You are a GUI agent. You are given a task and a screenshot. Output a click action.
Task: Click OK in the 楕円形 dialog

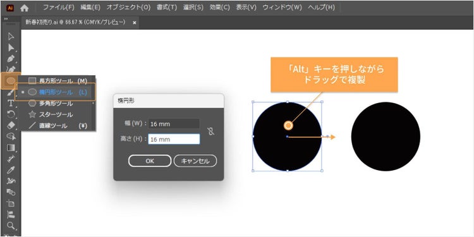click(150, 161)
